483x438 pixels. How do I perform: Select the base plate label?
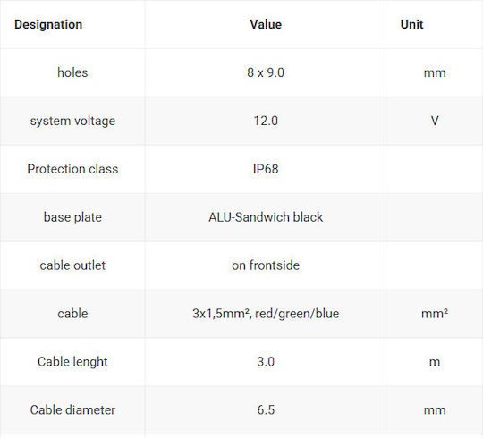click(72, 217)
